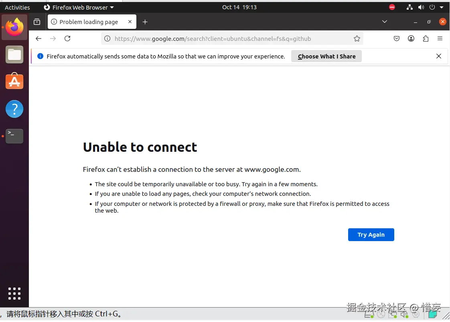Open Save to Pocket icon

(397, 39)
